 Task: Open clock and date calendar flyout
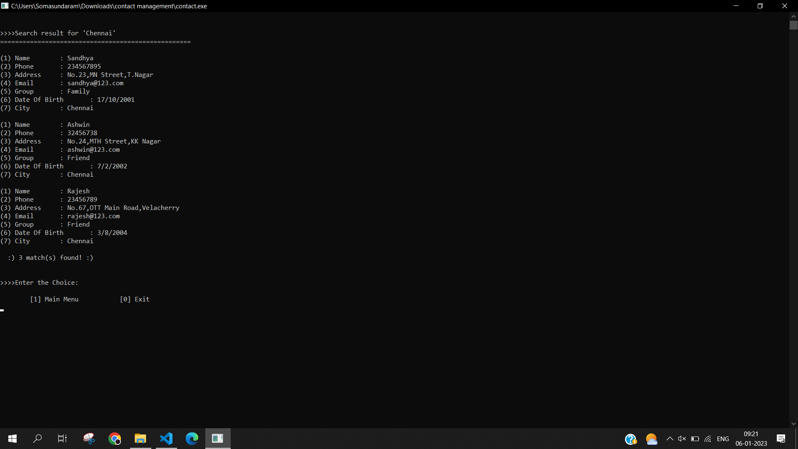pos(751,439)
